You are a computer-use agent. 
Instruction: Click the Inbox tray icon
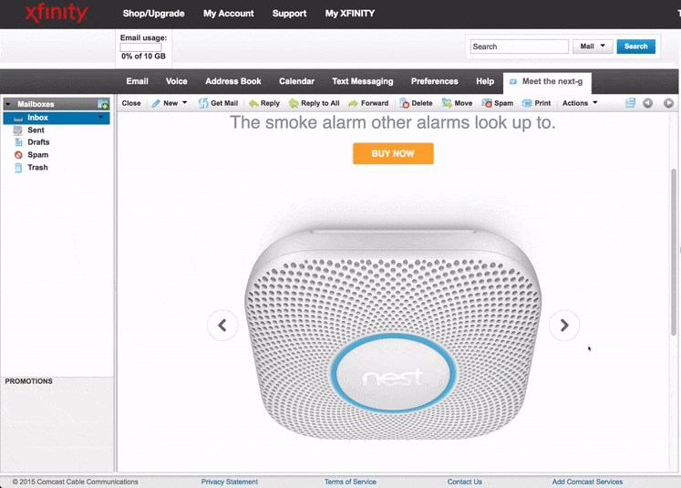pyautogui.click(x=18, y=118)
